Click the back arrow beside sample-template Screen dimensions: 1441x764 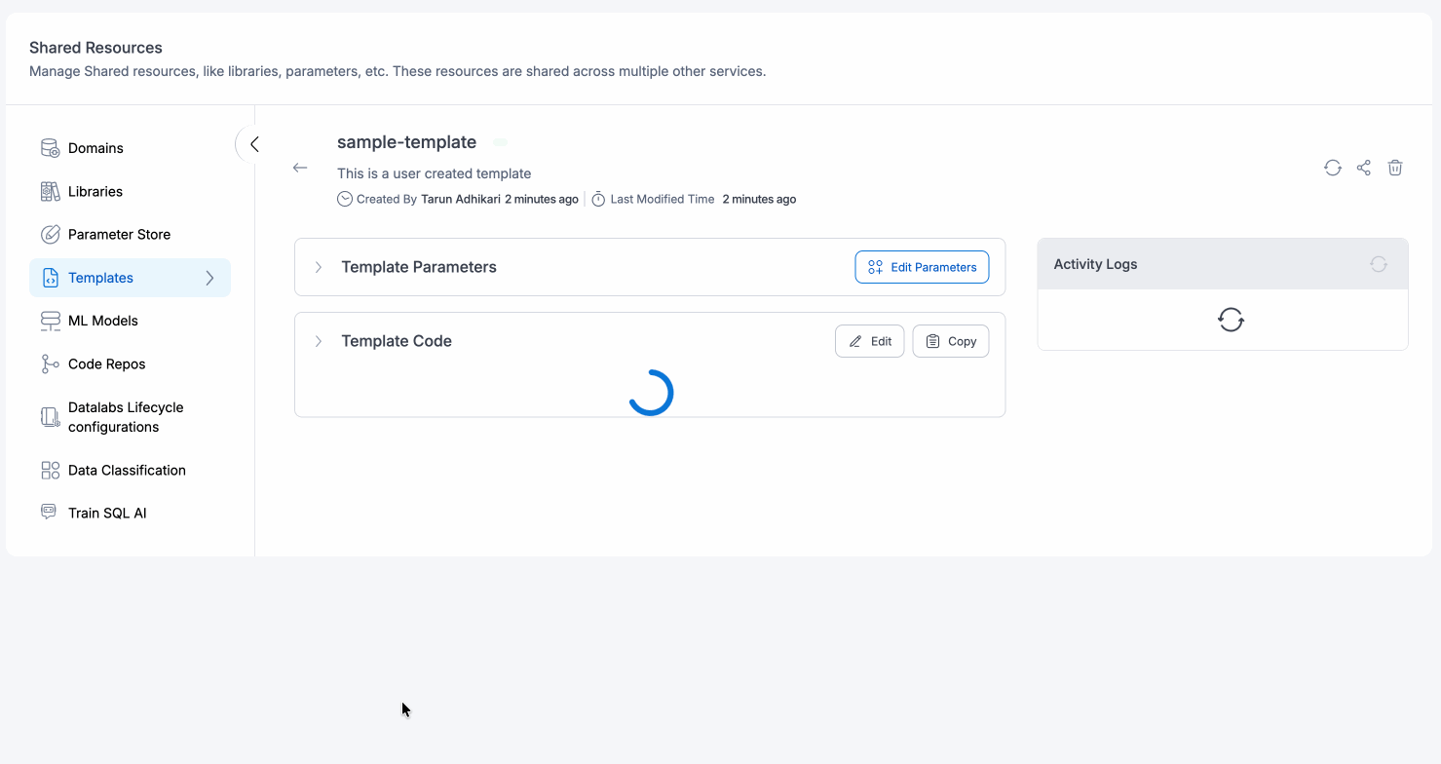(x=300, y=168)
